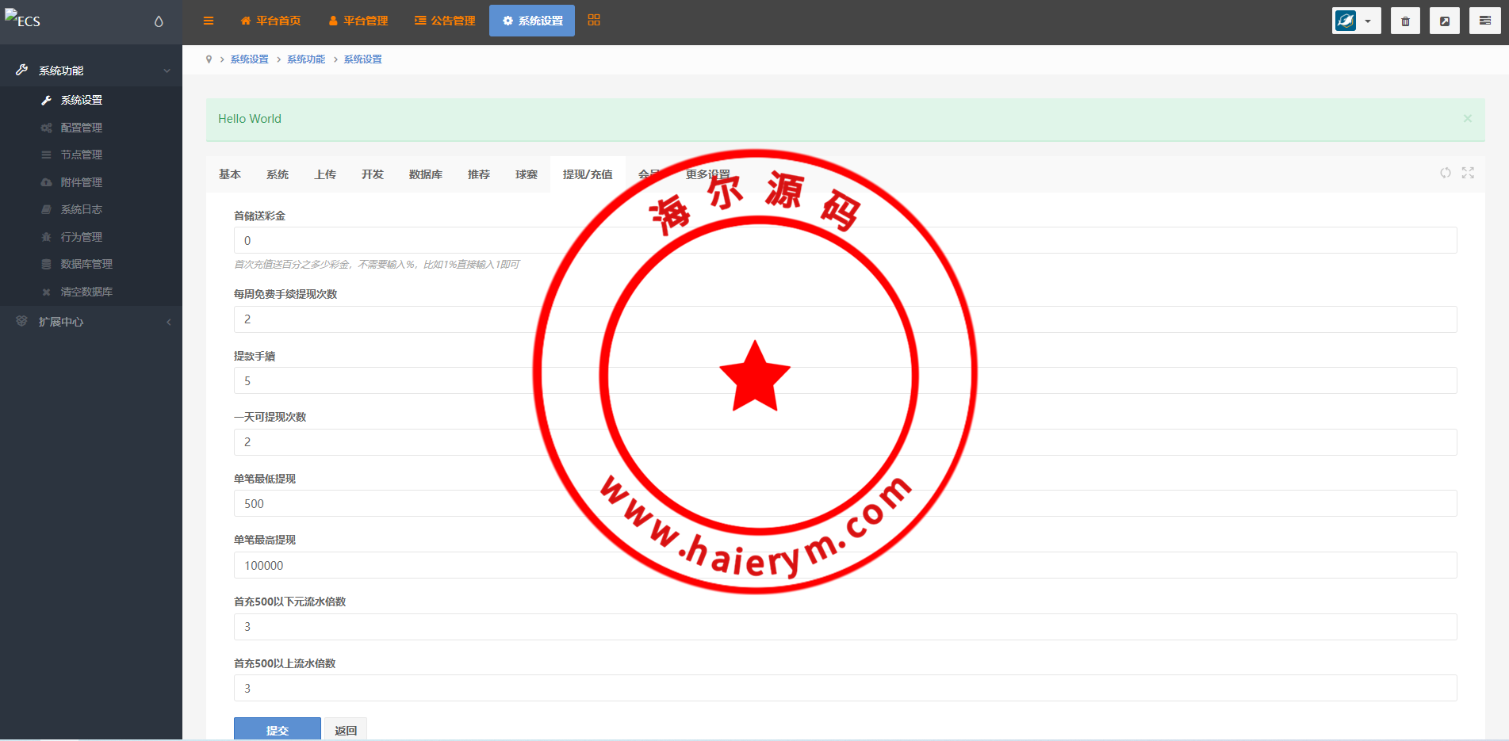Screen dimensions: 1509x741
Task: Open 平台管理 in top navigation
Action: pos(358,21)
